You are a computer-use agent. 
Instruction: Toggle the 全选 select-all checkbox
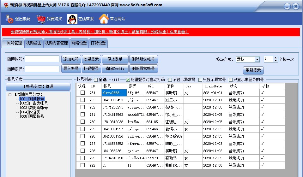click(x=96, y=80)
